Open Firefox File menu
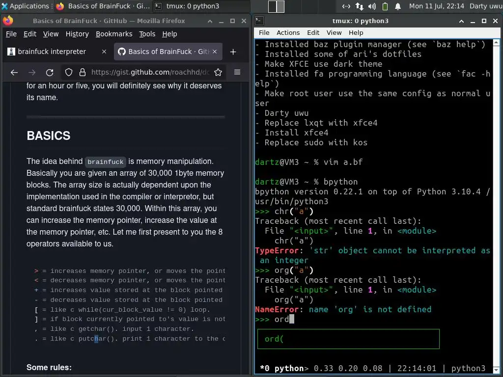 11,34
